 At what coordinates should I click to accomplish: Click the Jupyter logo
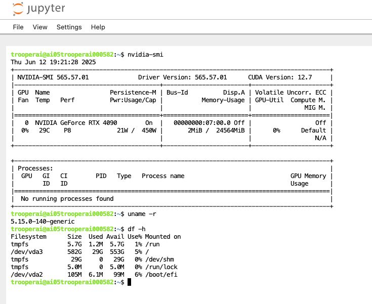point(38,9)
